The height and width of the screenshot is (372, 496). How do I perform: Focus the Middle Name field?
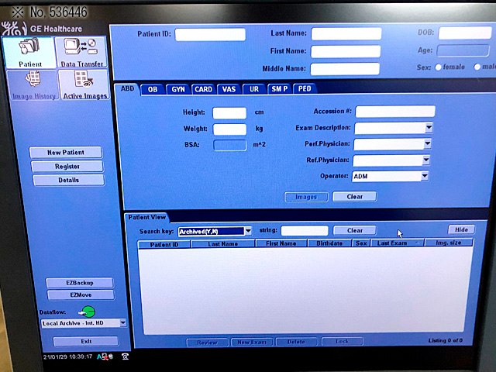pyautogui.click(x=345, y=69)
